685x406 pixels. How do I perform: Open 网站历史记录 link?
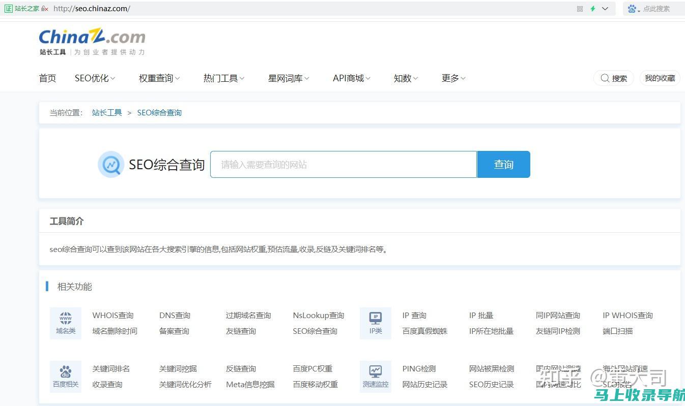[425, 385]
